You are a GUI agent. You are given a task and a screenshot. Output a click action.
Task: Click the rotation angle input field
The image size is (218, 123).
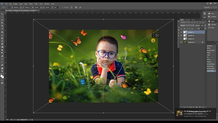(56, 8)
